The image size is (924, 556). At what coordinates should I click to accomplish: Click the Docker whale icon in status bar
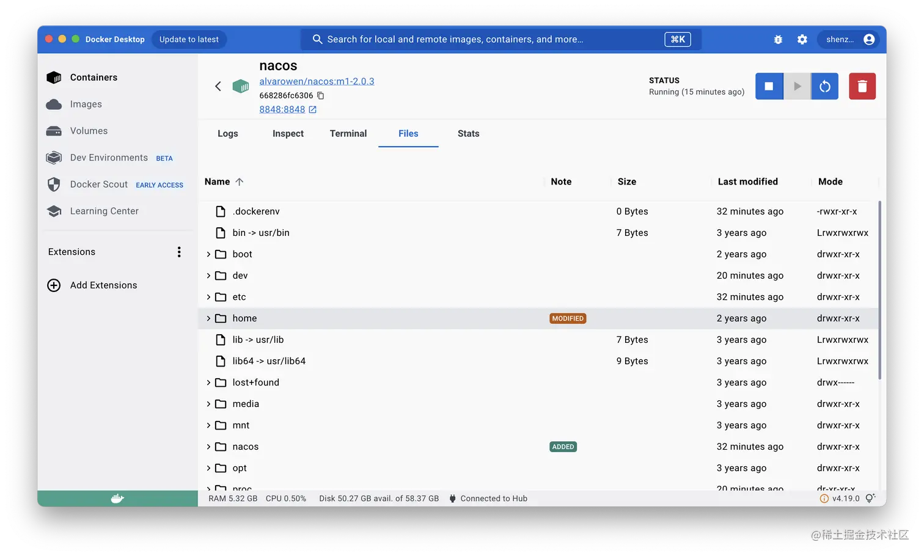tap(117, 499)
